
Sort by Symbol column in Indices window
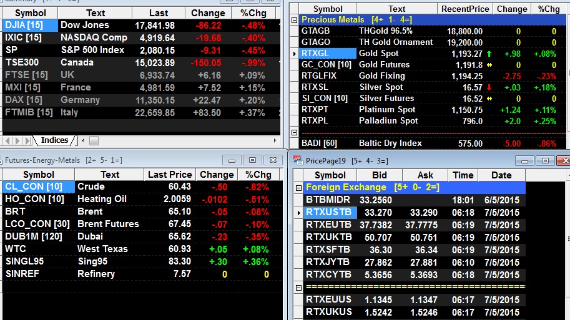pos(30,13)
